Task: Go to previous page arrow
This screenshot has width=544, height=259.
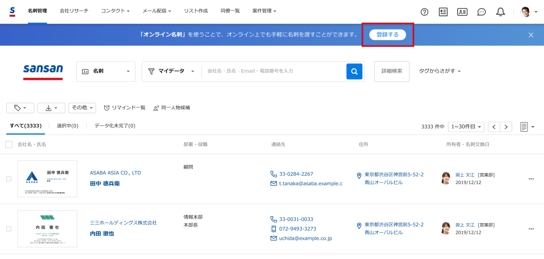Action: click(494, 127)
